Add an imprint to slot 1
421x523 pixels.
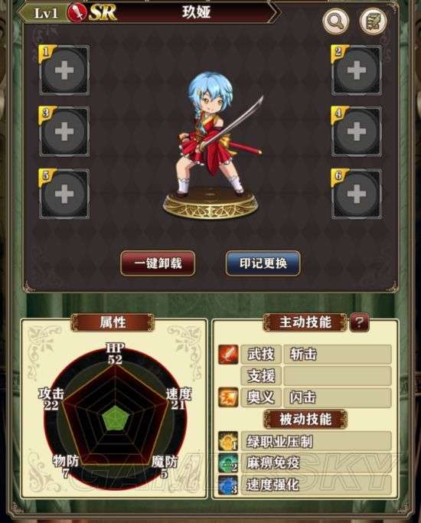[64, 70]
